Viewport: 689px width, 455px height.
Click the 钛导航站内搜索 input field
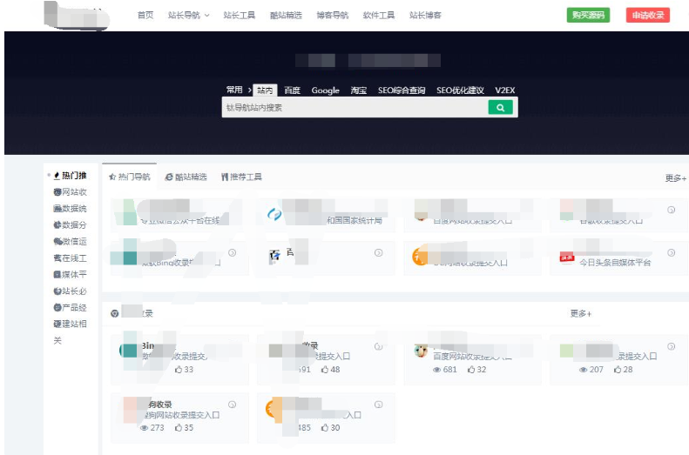click(x=355, y=108)
